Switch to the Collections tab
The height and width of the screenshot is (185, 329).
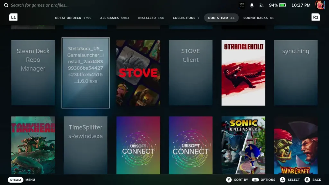(186, 18)
